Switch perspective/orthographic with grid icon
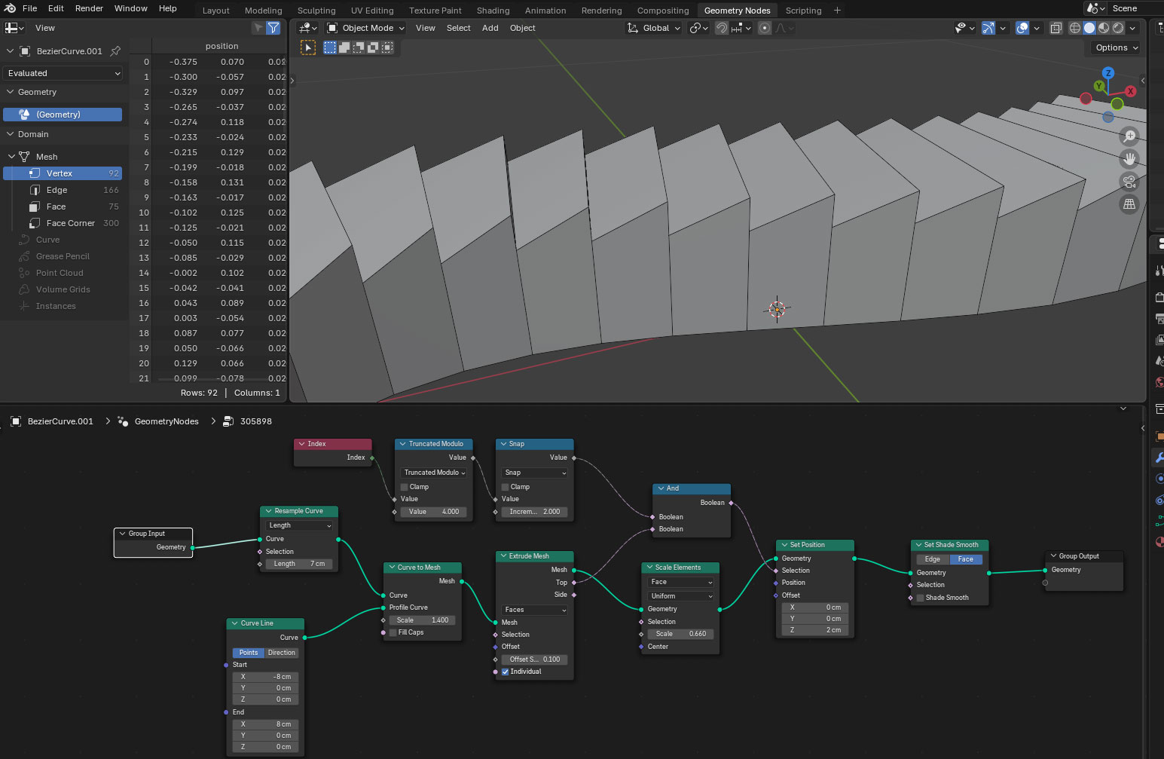 click(1129, 204)
